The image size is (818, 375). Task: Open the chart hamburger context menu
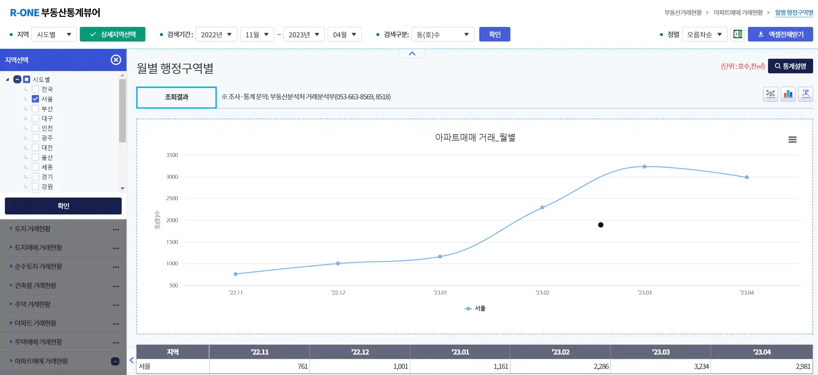tap(792, 139)
